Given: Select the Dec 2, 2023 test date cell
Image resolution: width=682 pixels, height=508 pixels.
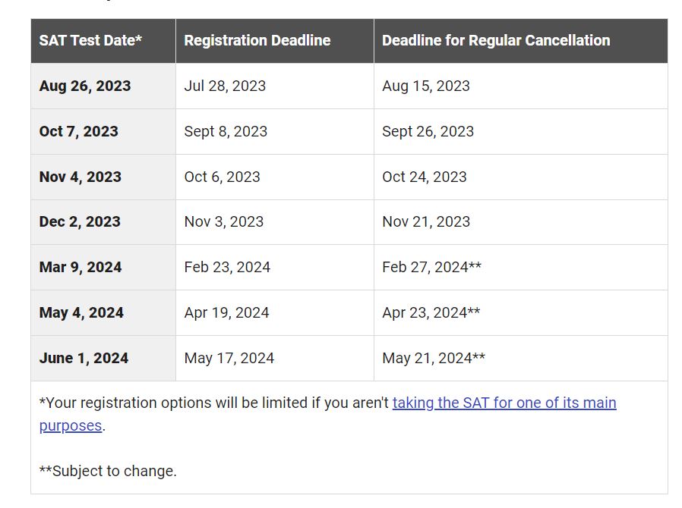Looking at the screenshot, I should [x=103, y=222].
